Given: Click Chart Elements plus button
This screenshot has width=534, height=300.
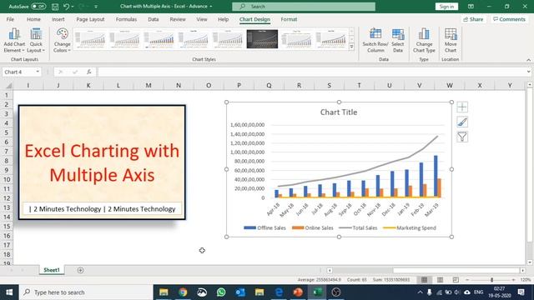Looking at the screenshot, I should (462, 107).
